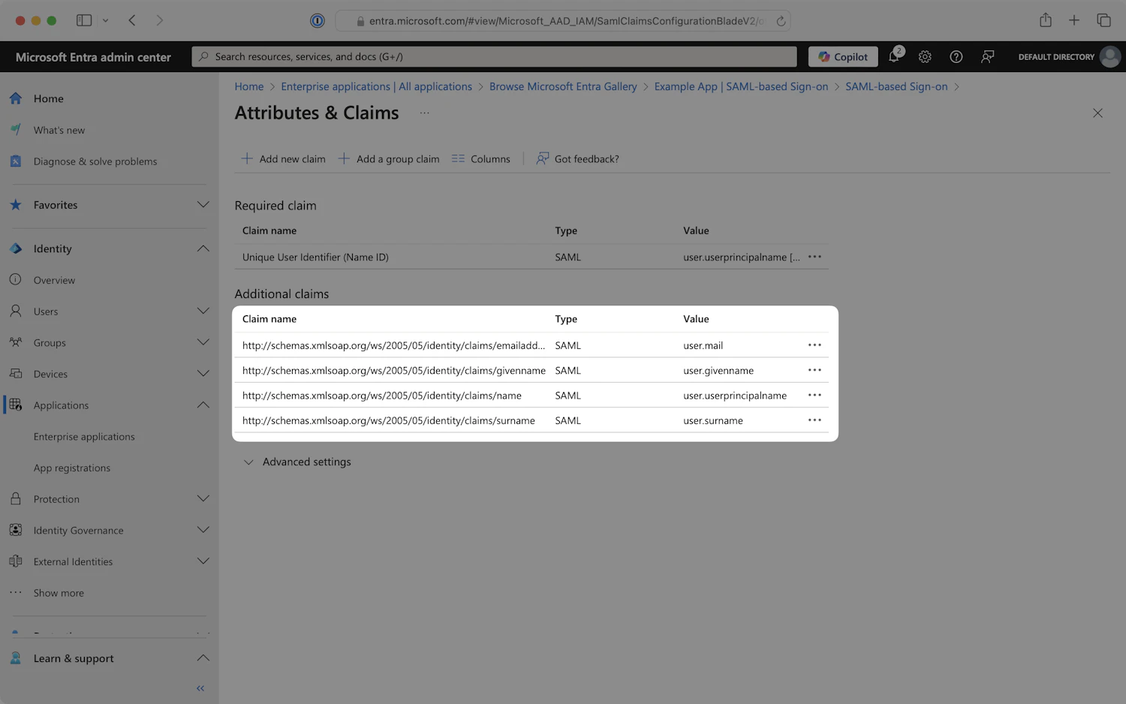Click the Protection lock icon

pos(16,499)
